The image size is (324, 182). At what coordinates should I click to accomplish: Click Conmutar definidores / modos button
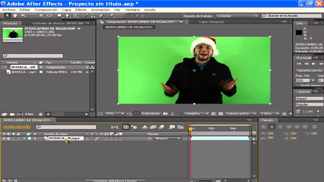[115, 180]
